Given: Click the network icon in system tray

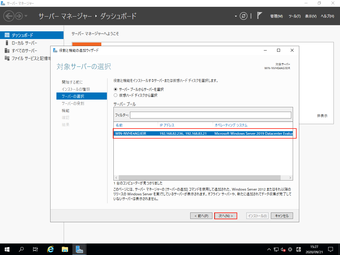Looking at the screenshot, I should coord(276,249).
